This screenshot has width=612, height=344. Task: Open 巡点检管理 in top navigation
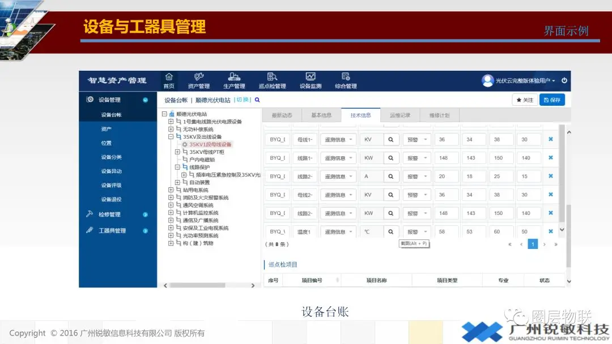(272, 81)
